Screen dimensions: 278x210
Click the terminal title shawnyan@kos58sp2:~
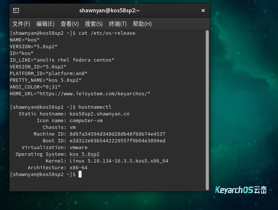pyautogui.click(x=109, y=10)
